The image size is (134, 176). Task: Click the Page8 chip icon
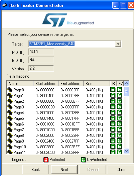10,136
